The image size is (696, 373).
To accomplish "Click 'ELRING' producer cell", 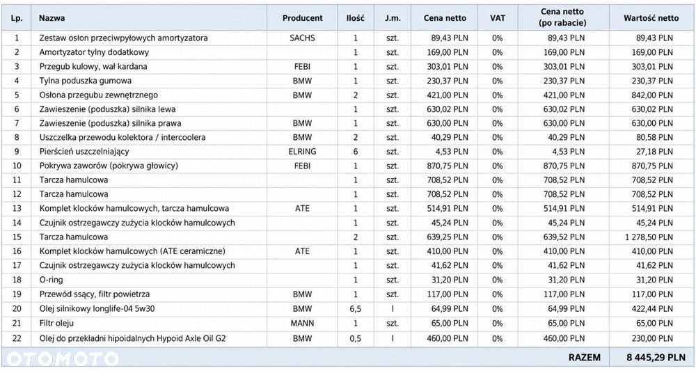I will (302, 152).
